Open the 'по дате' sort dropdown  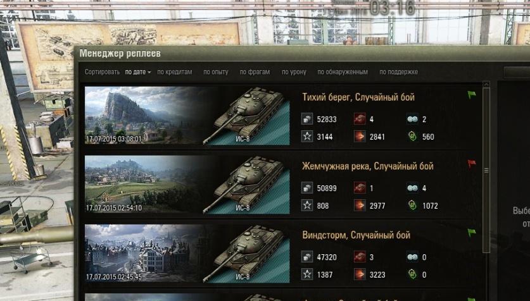pyautogui.click(x=138, y=72)
